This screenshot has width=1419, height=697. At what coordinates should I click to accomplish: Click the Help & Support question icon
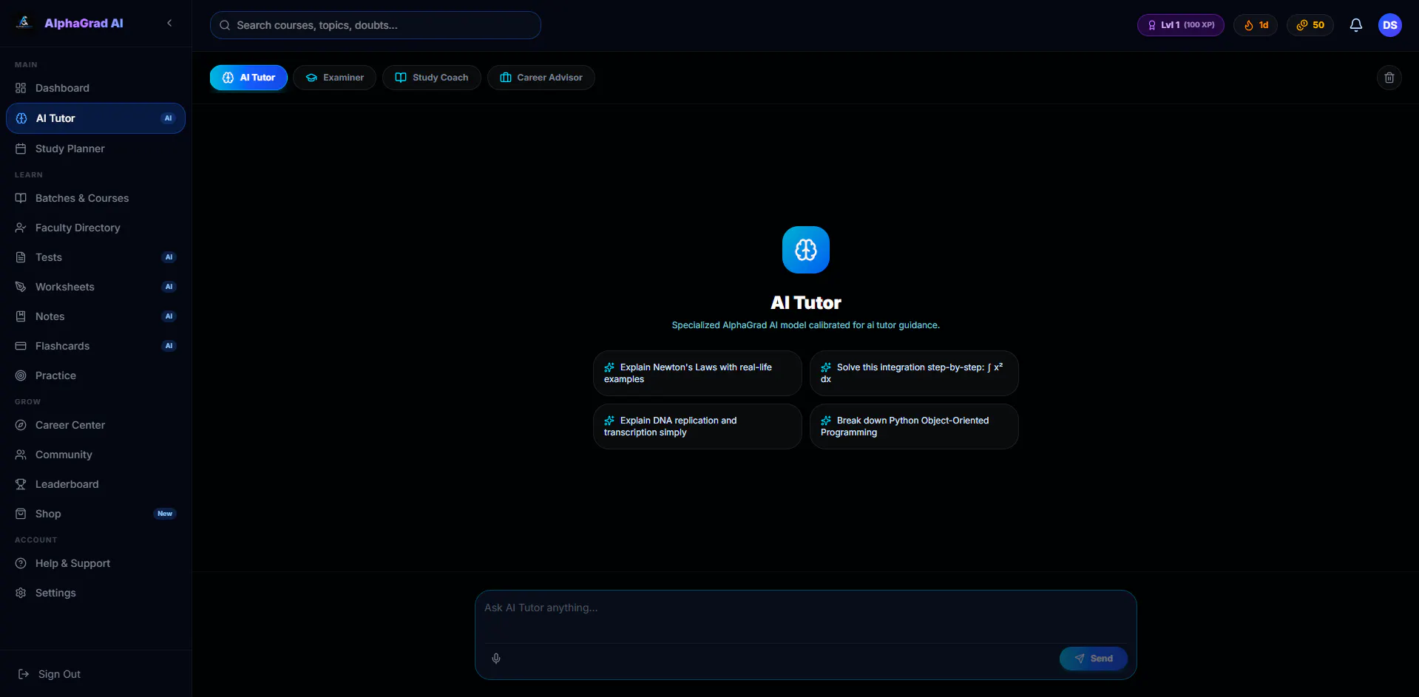pyautogui.click(x=21, y=563)
